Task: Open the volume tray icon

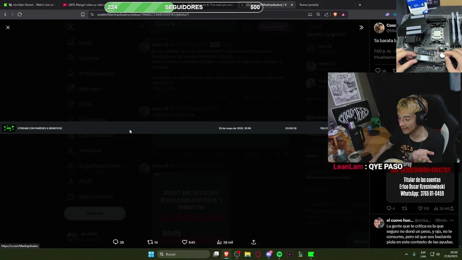Action: [438, 254]
